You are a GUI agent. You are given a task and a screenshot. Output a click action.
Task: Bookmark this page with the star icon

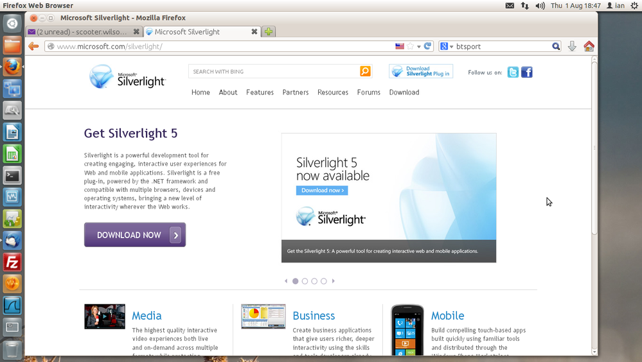tap(410, 46)
